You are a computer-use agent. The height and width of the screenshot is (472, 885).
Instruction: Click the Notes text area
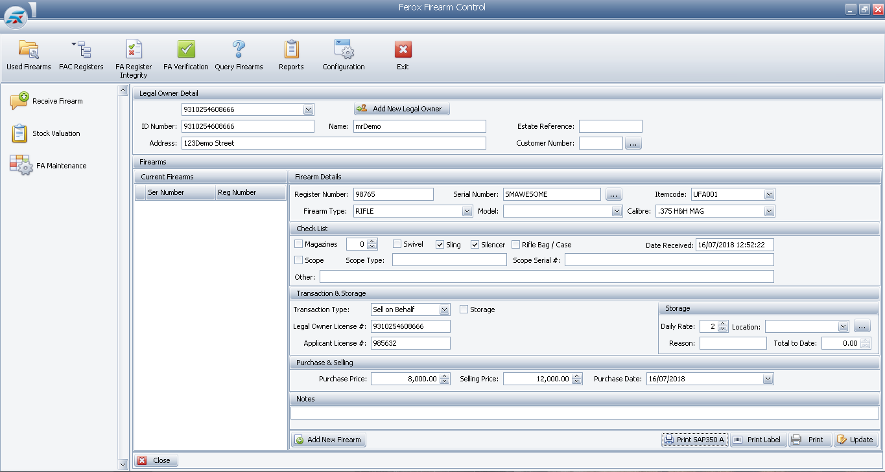click(x=585, y=413)
